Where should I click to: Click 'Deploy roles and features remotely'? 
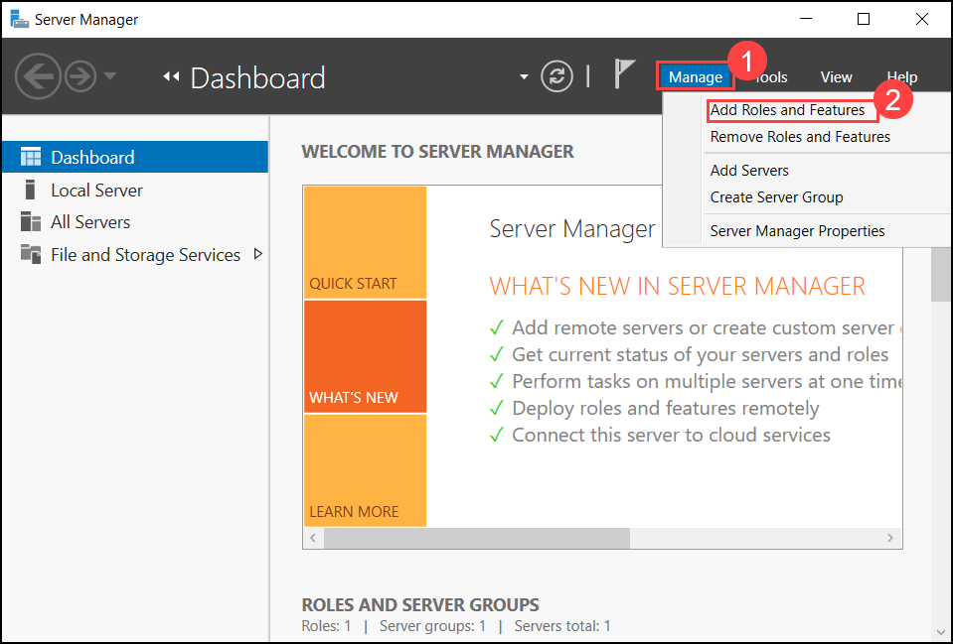tap(666, 408)
